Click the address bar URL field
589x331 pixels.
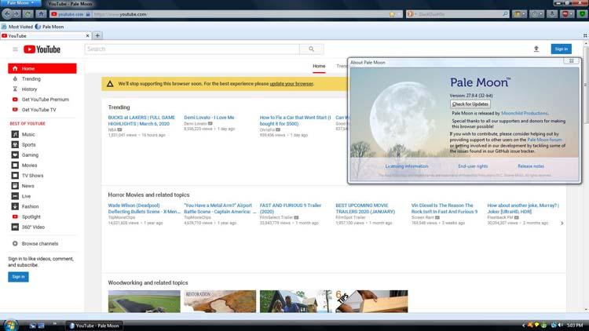[240, 14]
